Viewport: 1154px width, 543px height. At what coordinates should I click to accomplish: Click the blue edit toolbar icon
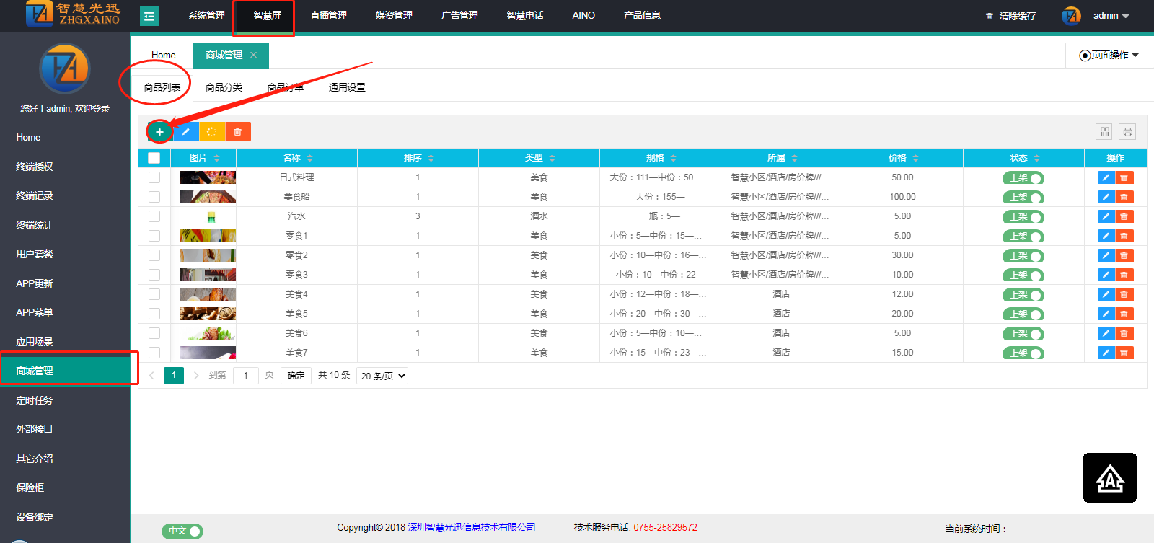click(x=185, y=132)
